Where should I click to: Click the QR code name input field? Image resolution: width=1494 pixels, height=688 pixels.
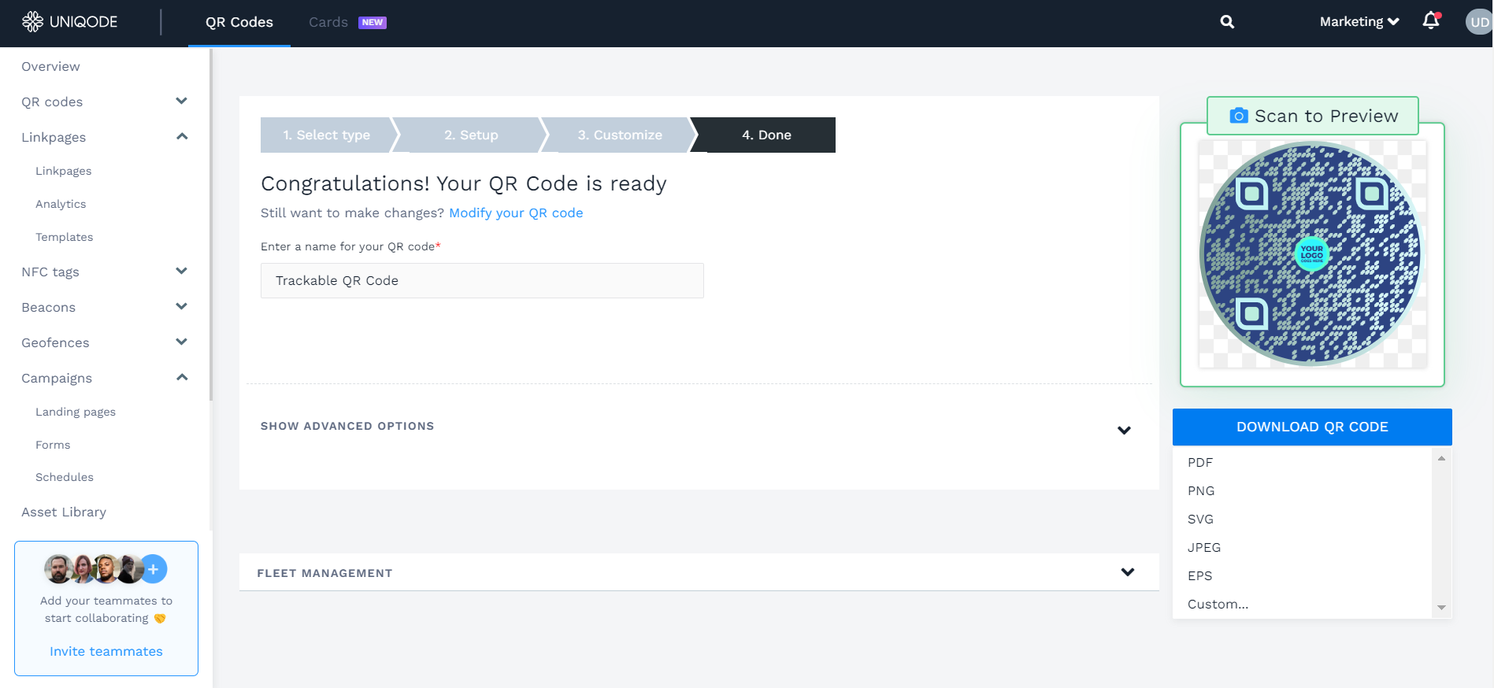[x=482, y=280]
